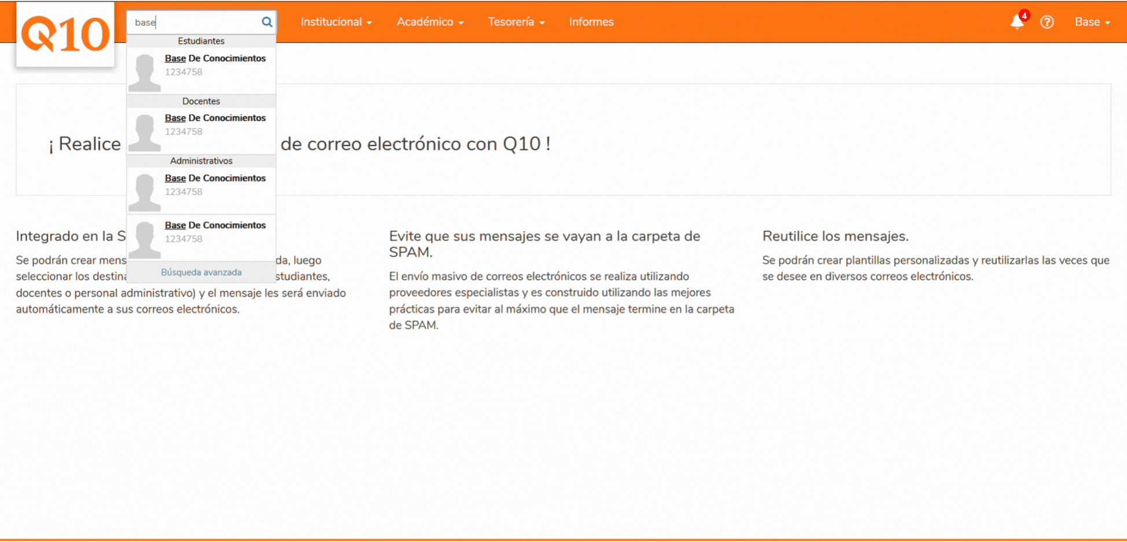Click the Q10 logo
The height and width of the screenshot is (542, 1127).
pyautogui.click(x=65, y=34)
